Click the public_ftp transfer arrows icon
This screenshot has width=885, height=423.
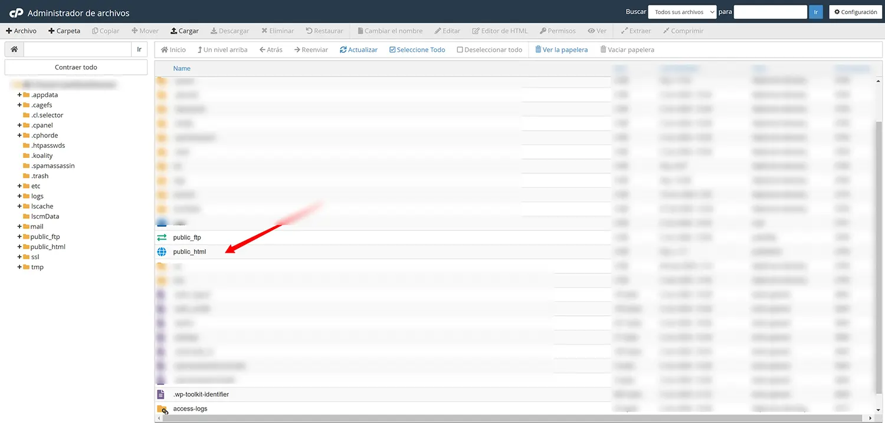click(162, 237)
